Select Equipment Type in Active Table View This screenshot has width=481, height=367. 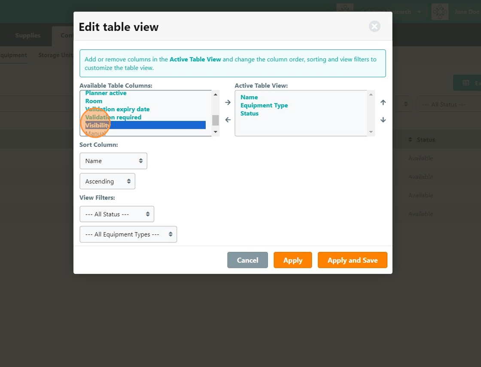(264, 106)
